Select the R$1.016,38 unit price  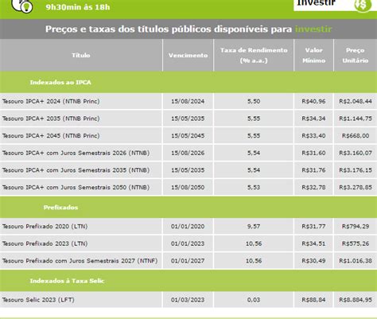[x=356, y=261]
